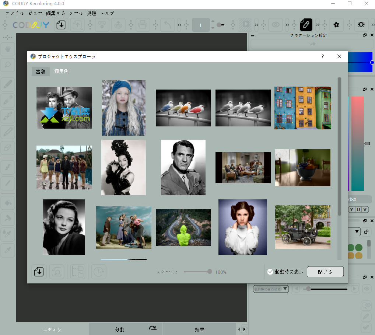Select the paint bucket fill tool
Screen dimensions: 375x335
(x=8, y=203)
